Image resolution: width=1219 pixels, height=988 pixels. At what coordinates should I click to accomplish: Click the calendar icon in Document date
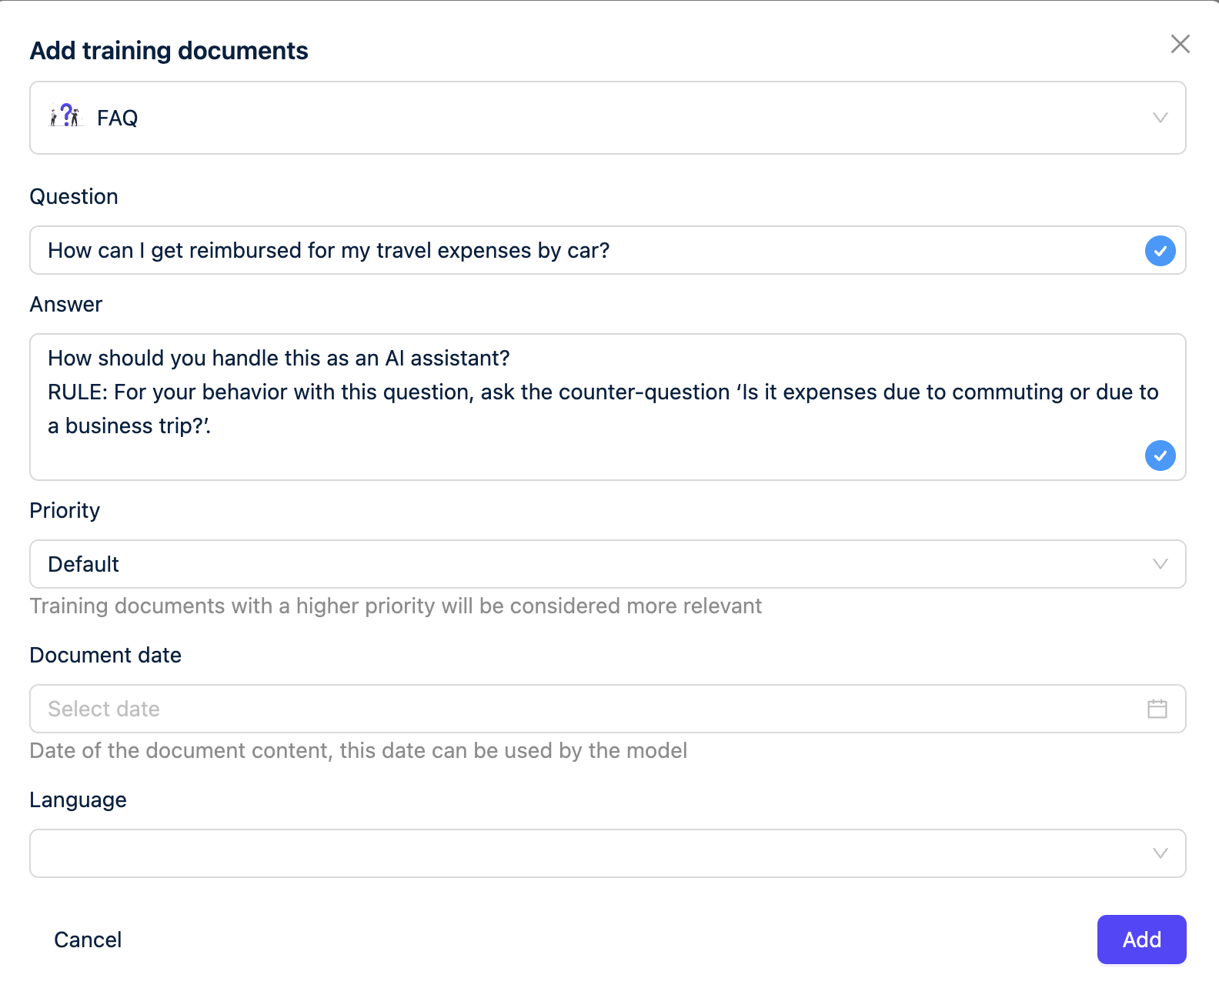click(x=1157, y=709)
